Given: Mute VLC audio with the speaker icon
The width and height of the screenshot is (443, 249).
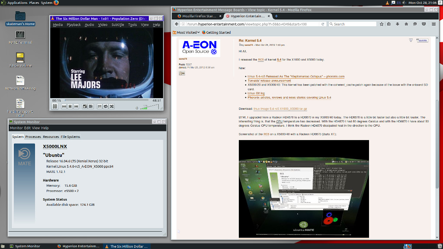Looking at the screenshot, I should click(x=137, y=108).
